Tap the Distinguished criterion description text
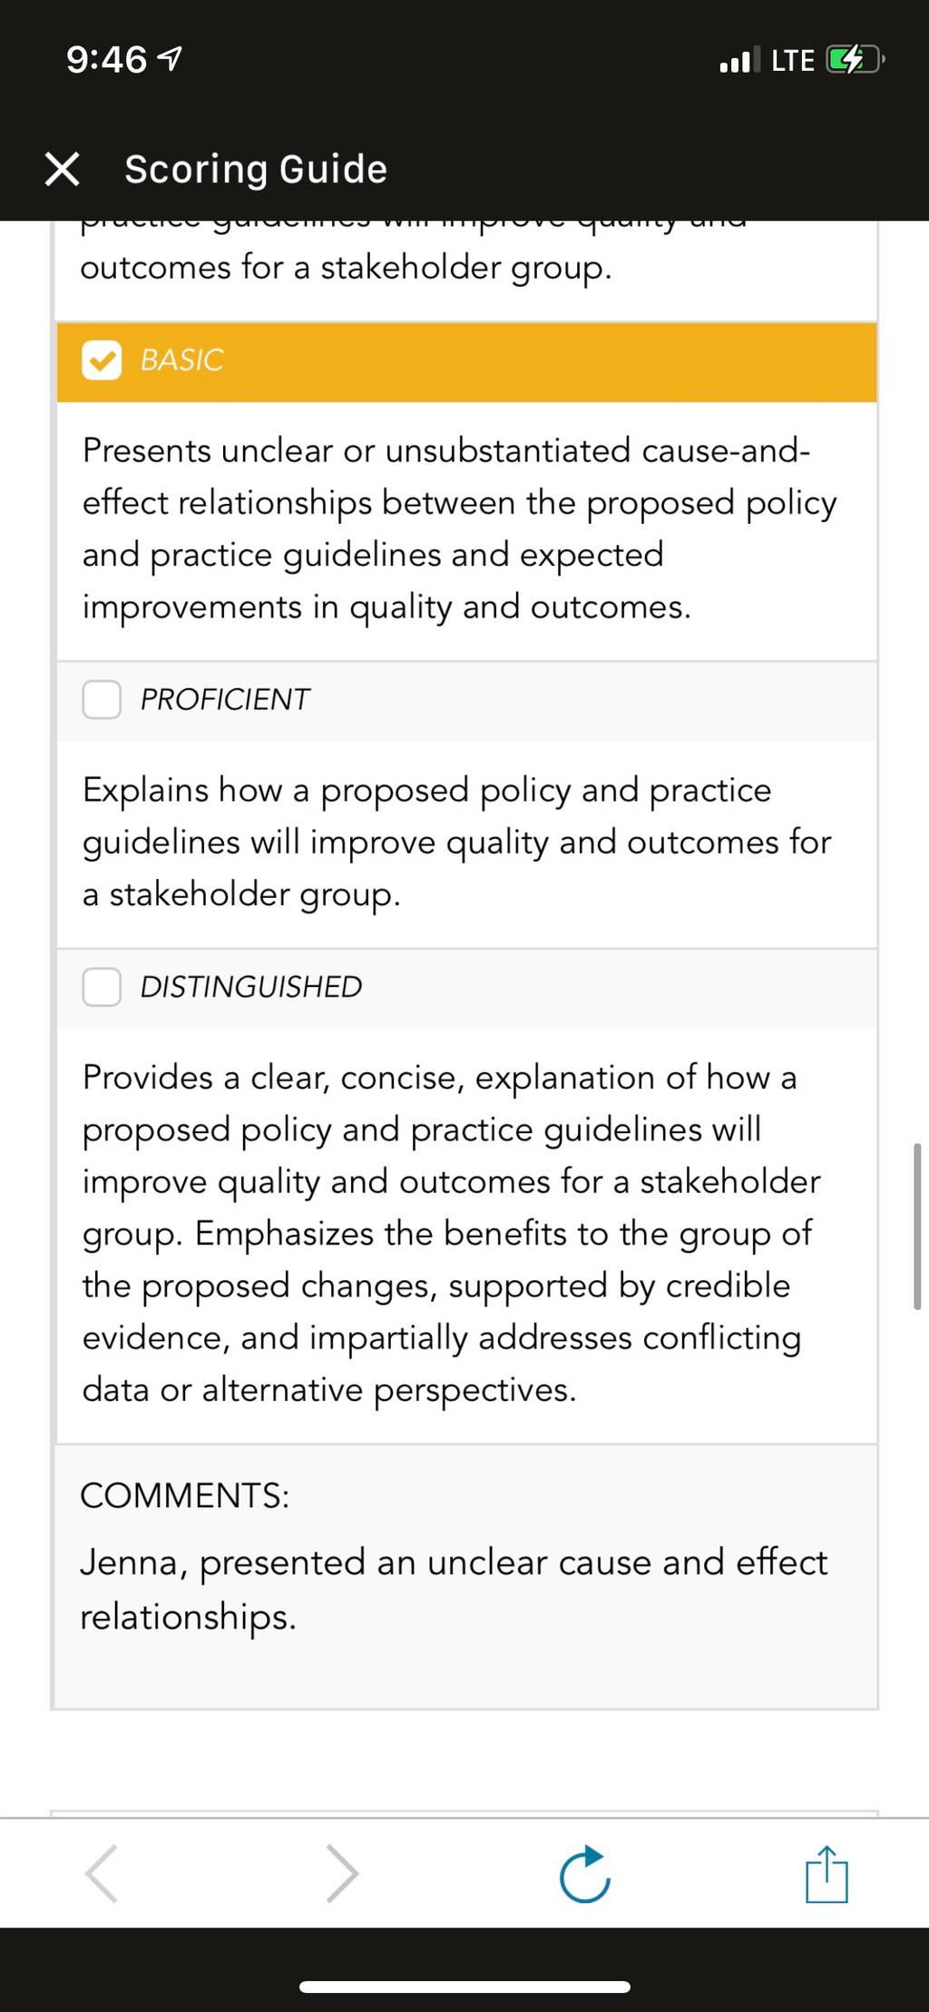The image size is (929, 2012). click(451, 1233)
